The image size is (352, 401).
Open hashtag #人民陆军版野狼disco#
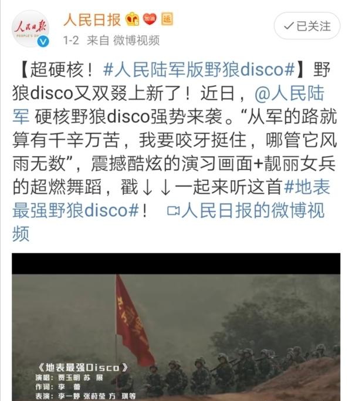(199, 69)
